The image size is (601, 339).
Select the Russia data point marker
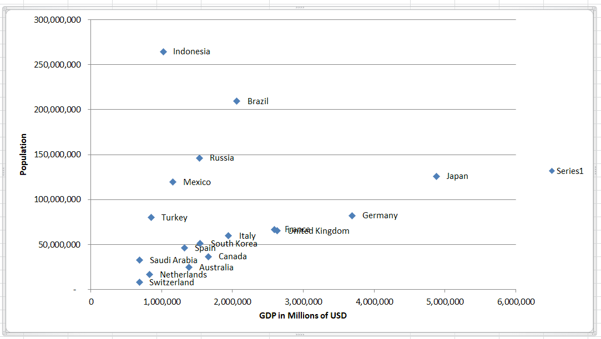[200, 158]
